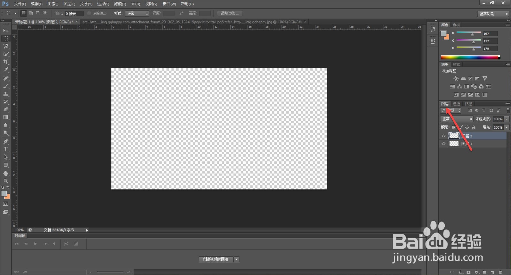Screen dimensions: 511x275
Task: Select the Quick Selection tool
Action: tap(6, 54)
